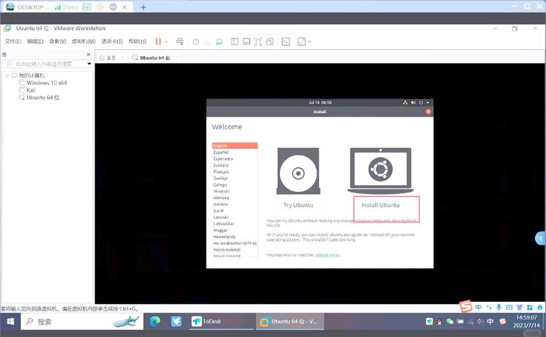Open the 选项卡(T) menu
The height and width of the screenshot is (337, 546).
(112, 41)
